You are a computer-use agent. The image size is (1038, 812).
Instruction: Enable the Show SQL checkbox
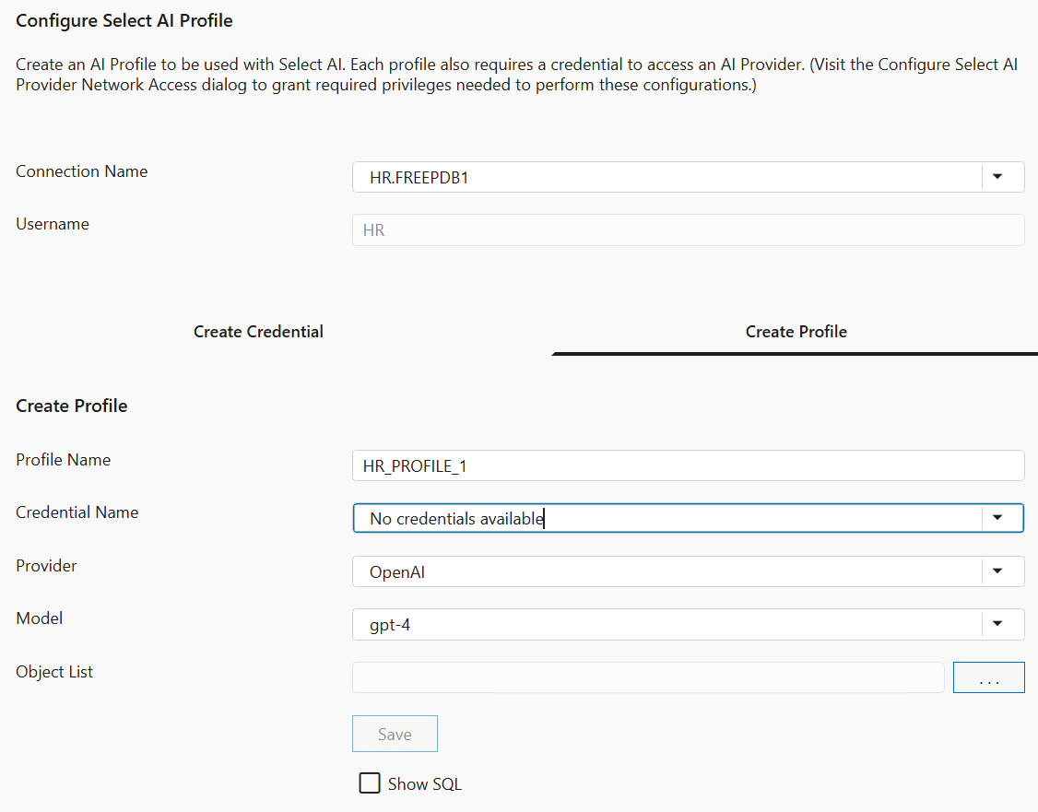pyautogui.click(x=369, y=782)
